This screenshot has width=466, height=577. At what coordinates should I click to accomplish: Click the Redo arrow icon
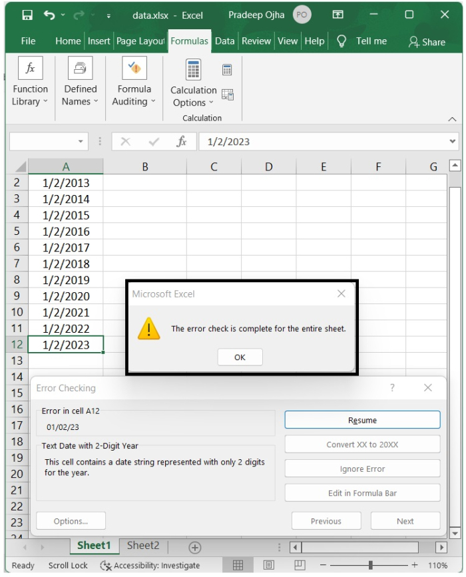click(79, 15)
